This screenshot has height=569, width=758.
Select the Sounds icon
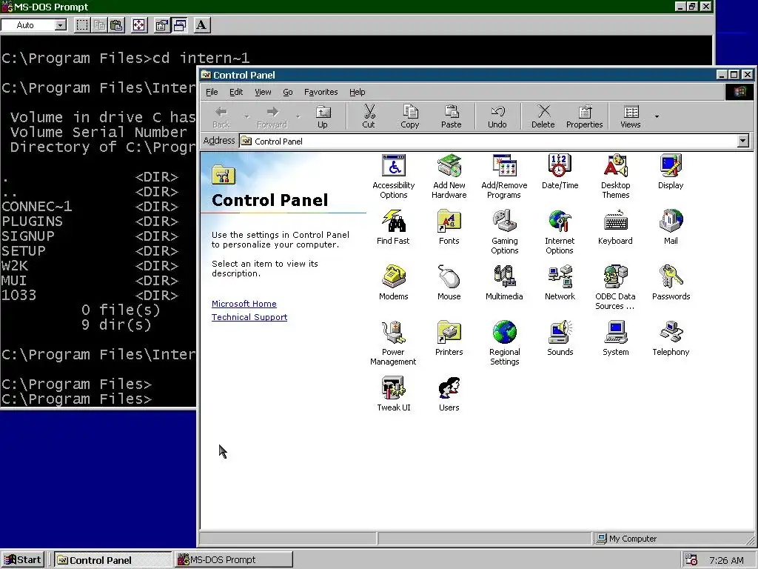pyautogui.click(x=560, y=339)
